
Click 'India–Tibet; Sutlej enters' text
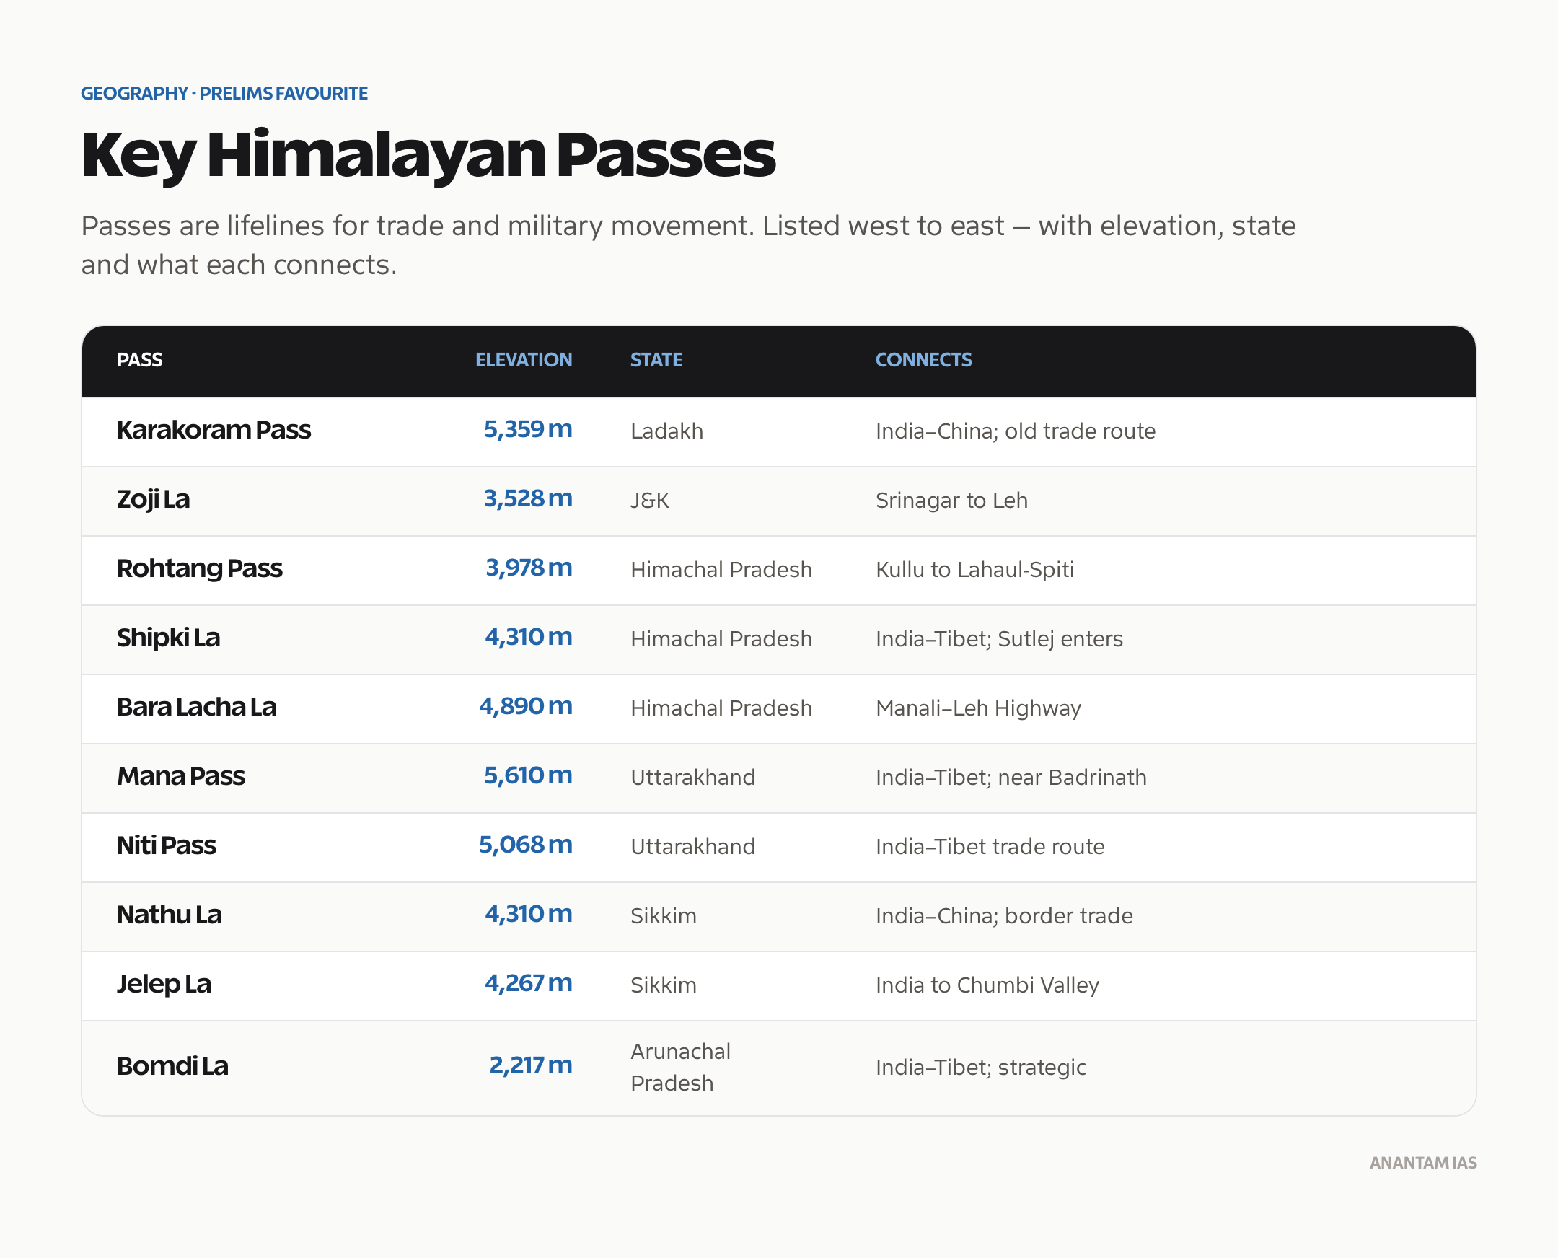click(x=999, y=639)
